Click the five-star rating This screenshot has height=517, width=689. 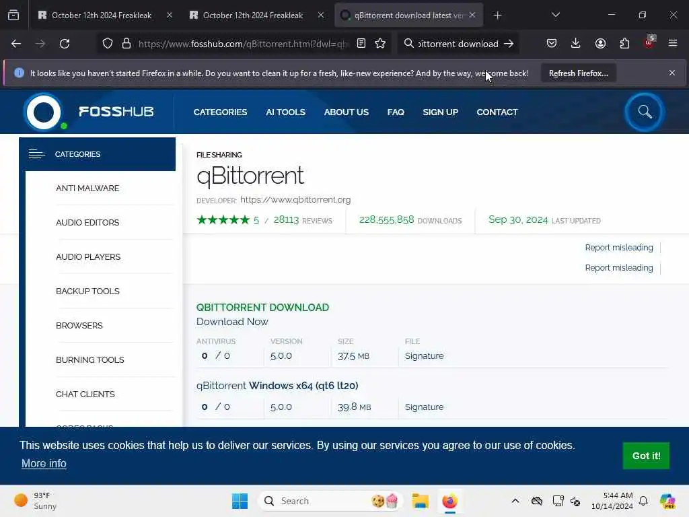pos(223,220)
